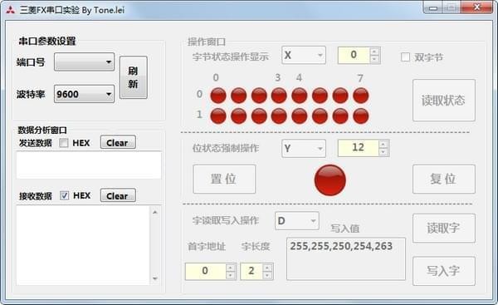Click row 1 LED indicator bit 1
The width and height of the screenshot is (498, 305).
[238, 116]
